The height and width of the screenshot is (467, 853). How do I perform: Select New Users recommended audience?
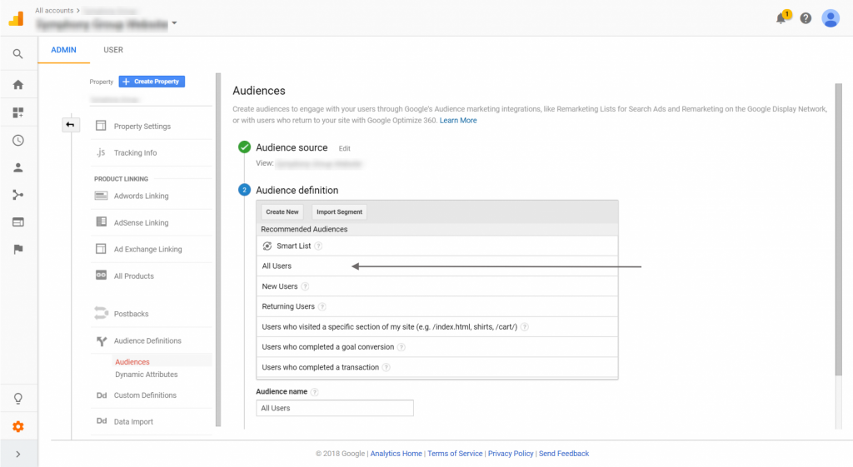279,286
